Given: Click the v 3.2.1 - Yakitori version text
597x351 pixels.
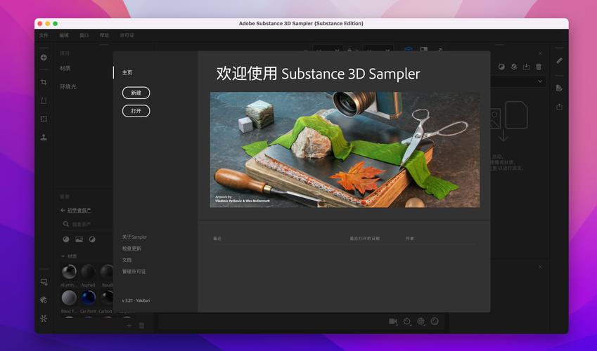Looking at the screenshot, I should pos(136,300).
